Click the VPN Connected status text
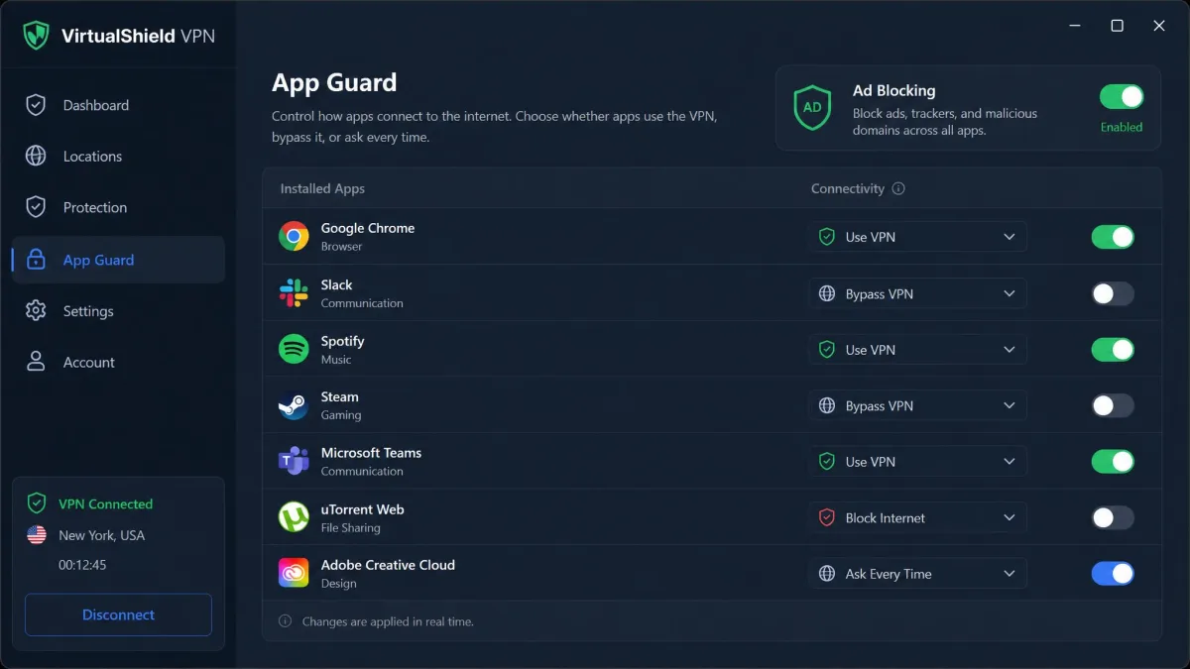This screenshot has height=669, width=1190. coord(106,503)
